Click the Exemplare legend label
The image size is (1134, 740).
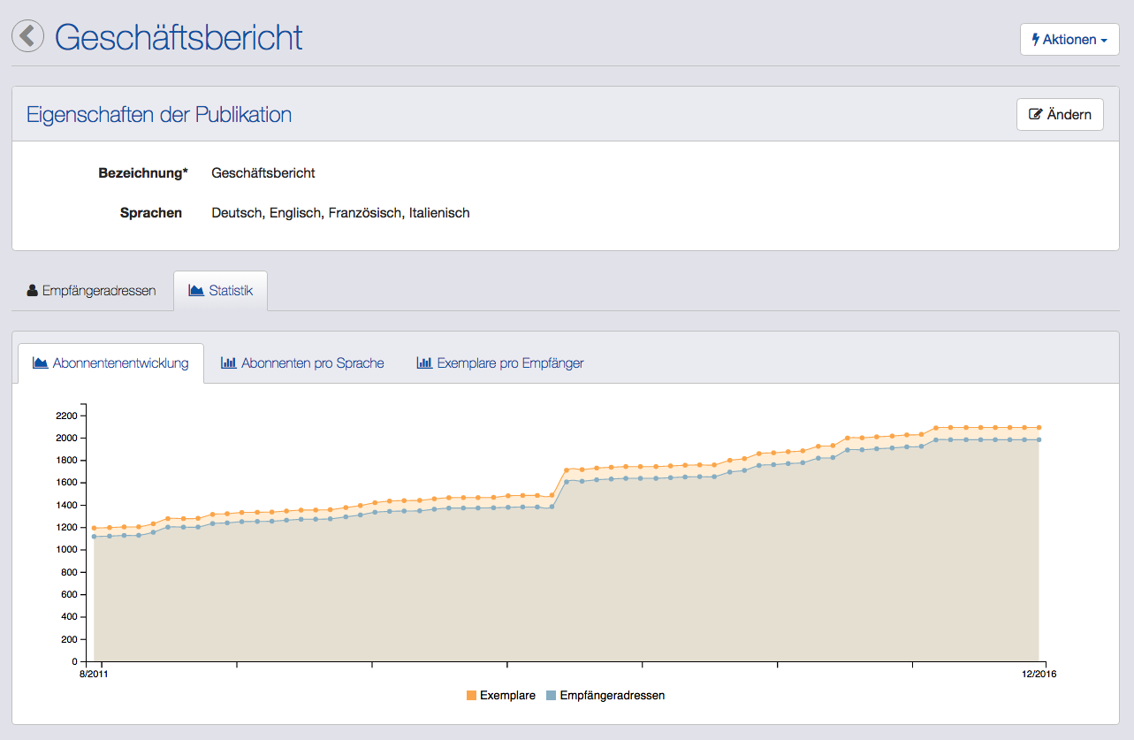(507, 696)
